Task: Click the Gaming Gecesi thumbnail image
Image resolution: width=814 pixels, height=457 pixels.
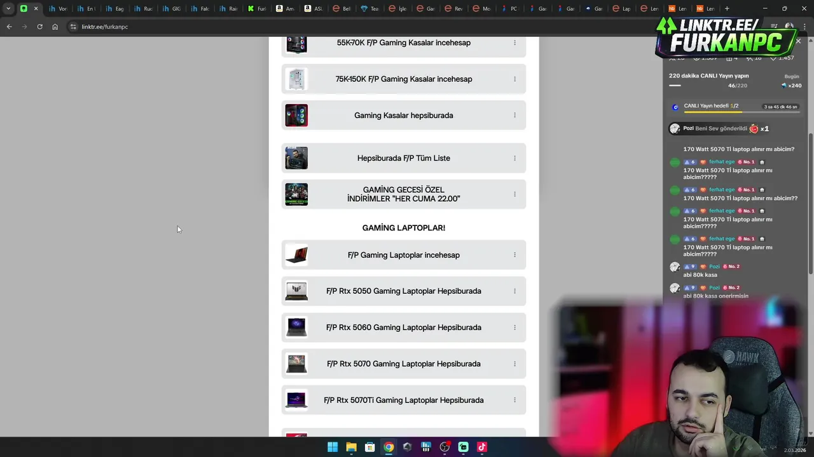Action: coord(296,194)
